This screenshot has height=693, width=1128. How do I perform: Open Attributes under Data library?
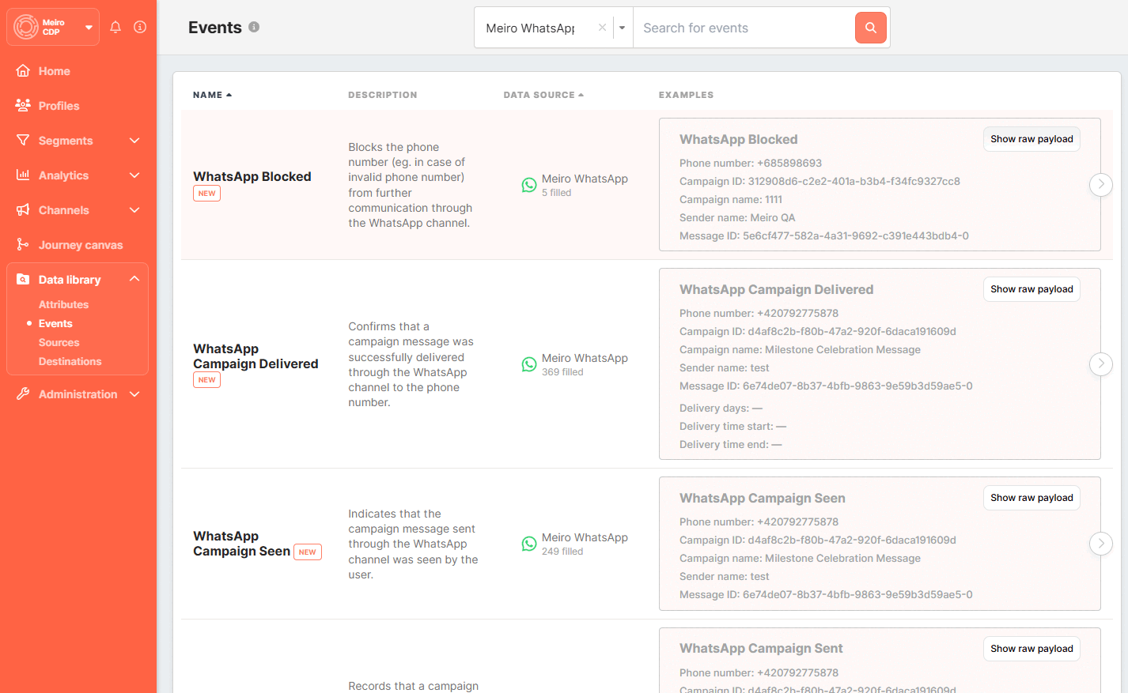coord(63,304)
